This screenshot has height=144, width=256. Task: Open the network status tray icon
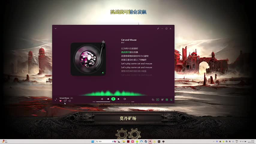(240, 142)
